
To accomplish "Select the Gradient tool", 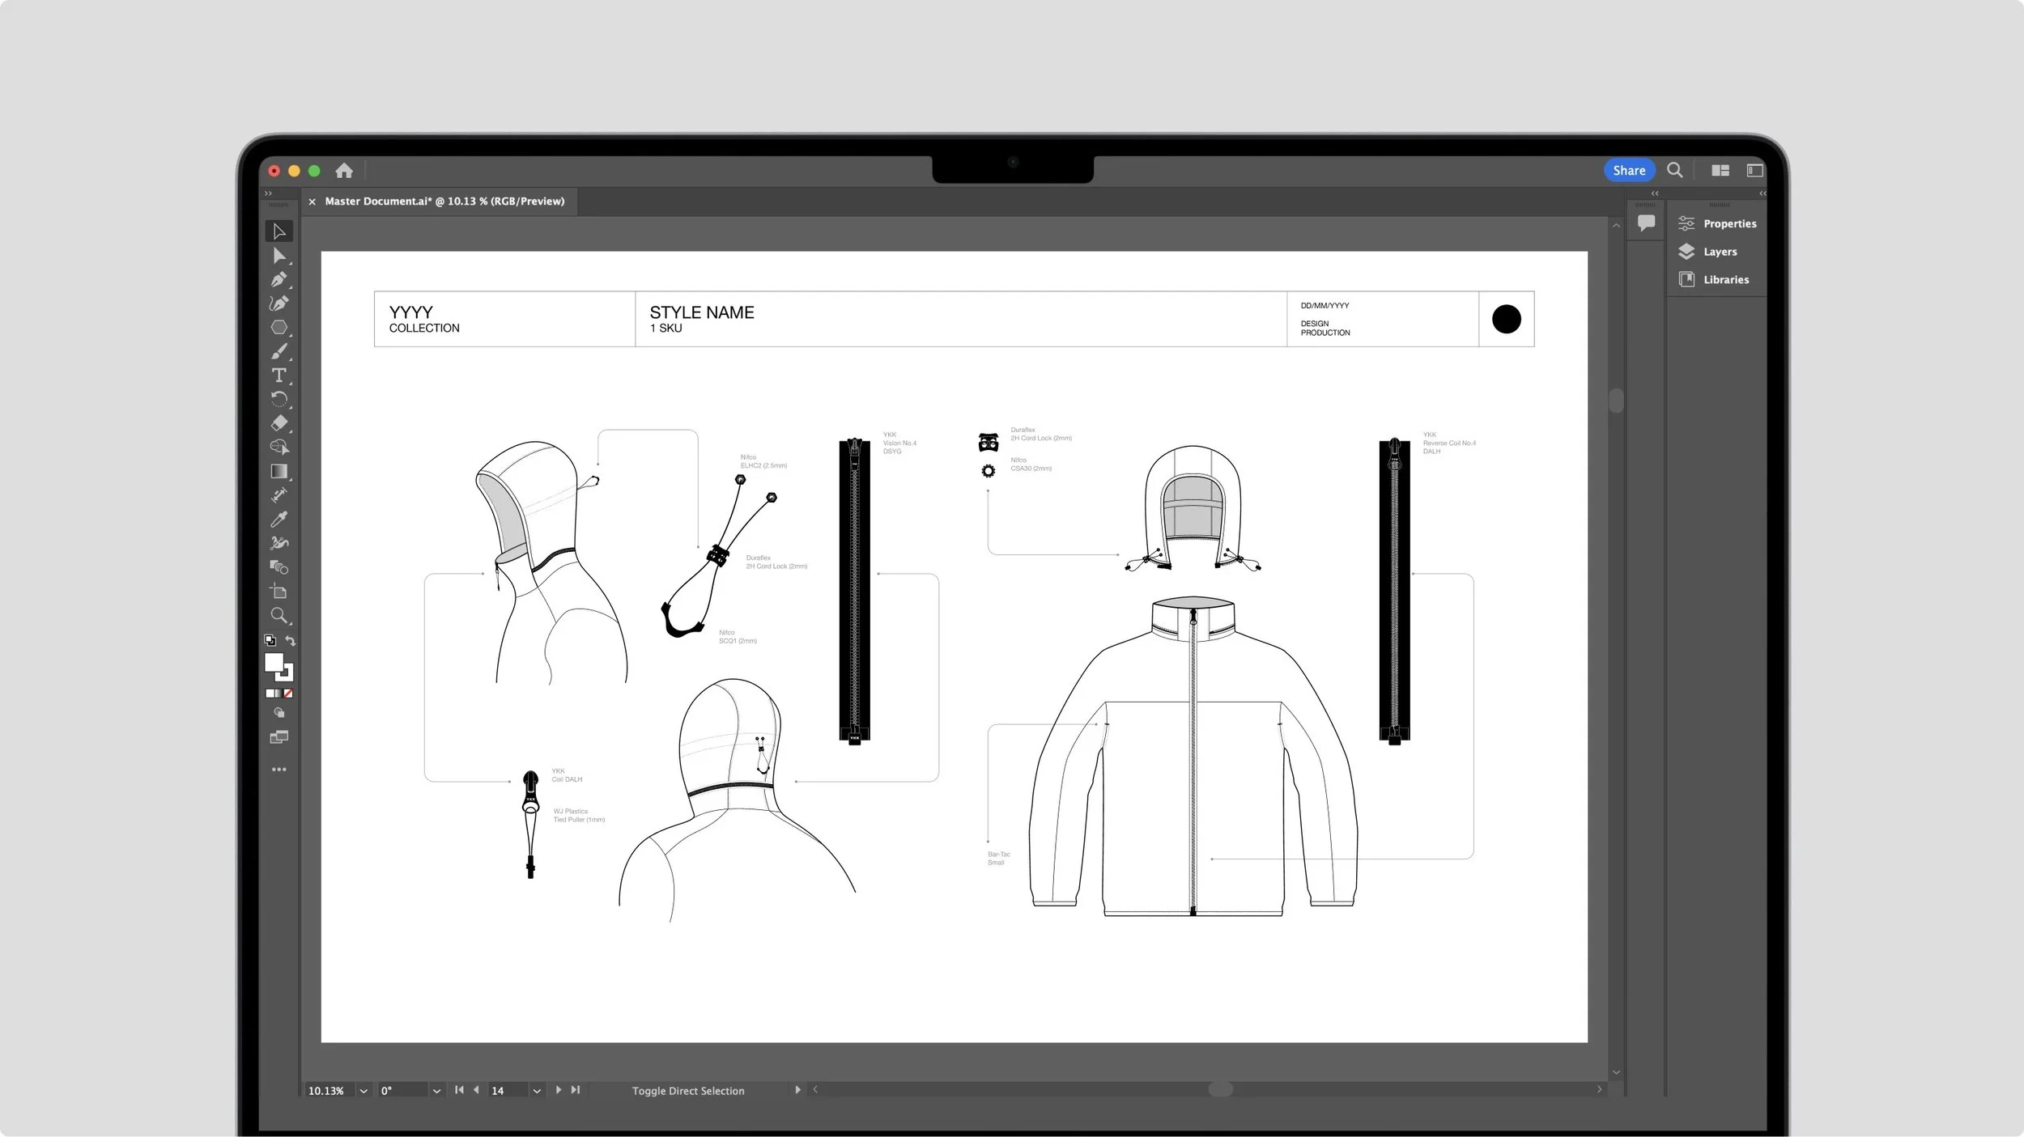I will [279, 471].
